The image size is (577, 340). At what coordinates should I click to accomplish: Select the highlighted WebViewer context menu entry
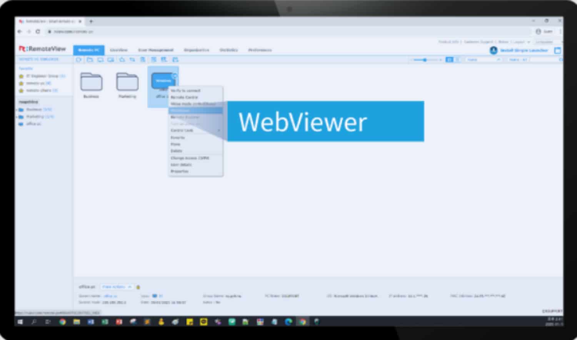(x=196, y=110)
